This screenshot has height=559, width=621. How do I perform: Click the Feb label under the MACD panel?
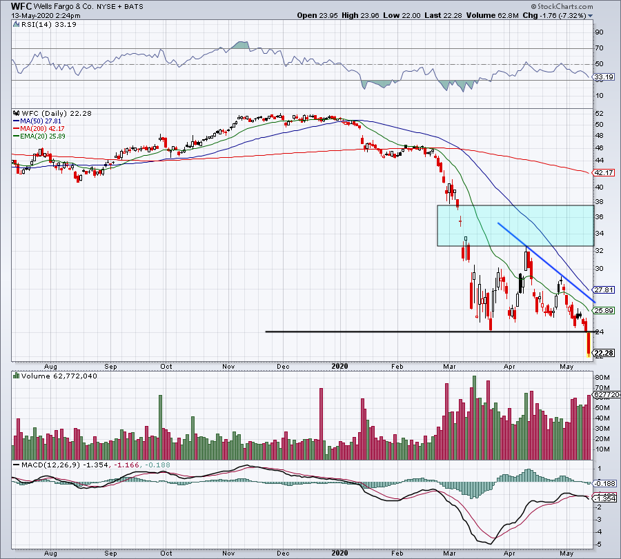coord(397,553)
